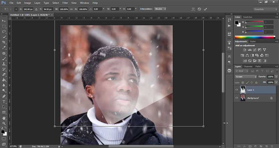This screenshot has width=279, height=148.
Task: Select the Clone Stamp tool
Action: (4, 64)
